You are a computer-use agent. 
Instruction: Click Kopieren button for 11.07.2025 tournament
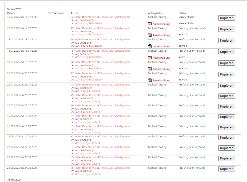(x=227, y=18)
